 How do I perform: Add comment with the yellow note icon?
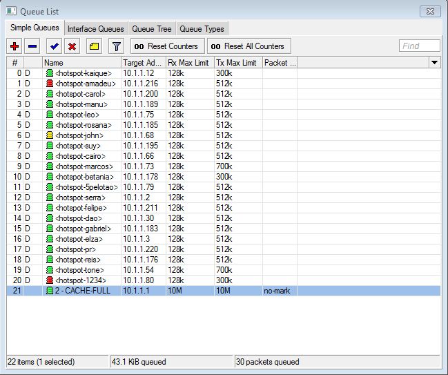click(94, 46)
